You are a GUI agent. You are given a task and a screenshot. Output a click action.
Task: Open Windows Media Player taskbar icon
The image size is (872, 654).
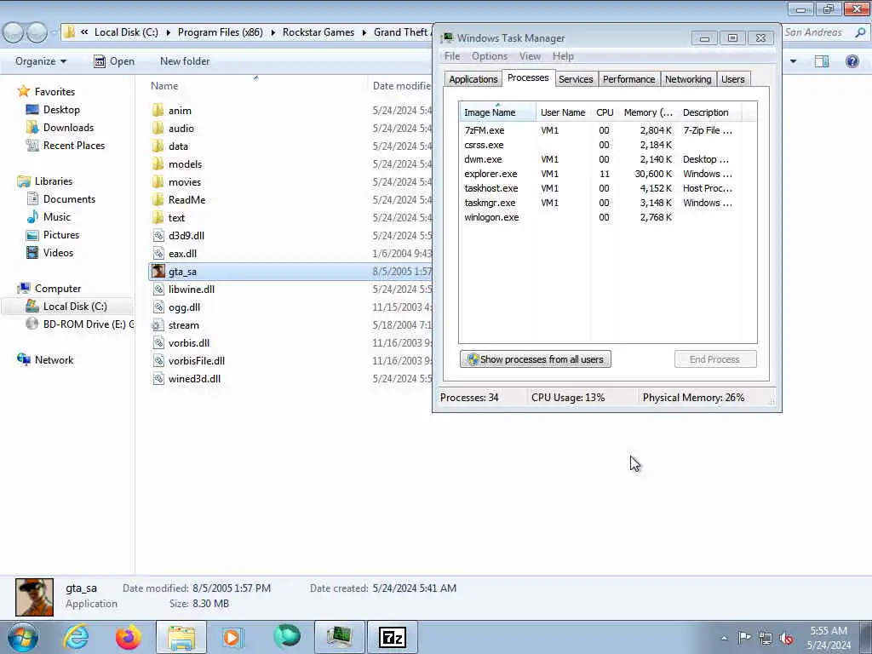pyautogui.click(x=233, y=637)
